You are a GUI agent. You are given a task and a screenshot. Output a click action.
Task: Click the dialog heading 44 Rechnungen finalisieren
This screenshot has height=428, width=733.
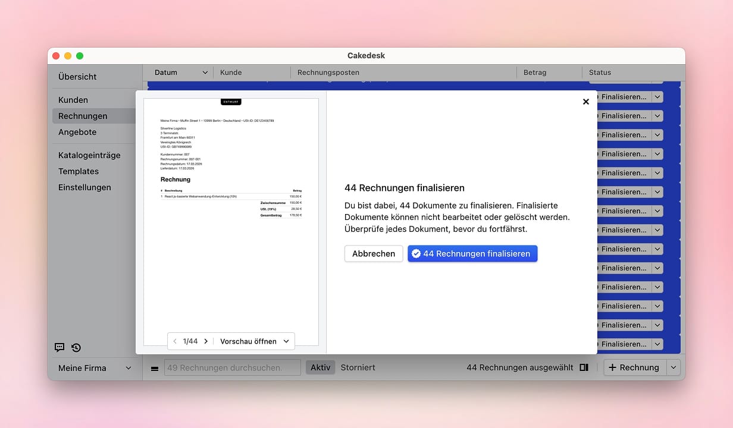click(x=405, y=188)
